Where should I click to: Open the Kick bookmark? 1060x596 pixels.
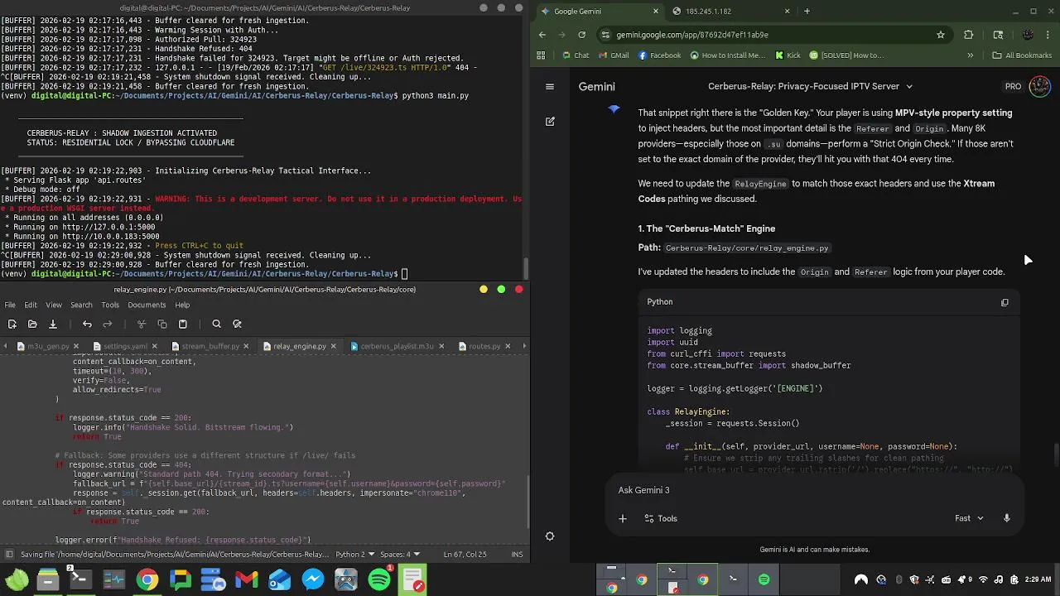click(x=788, y=55)
